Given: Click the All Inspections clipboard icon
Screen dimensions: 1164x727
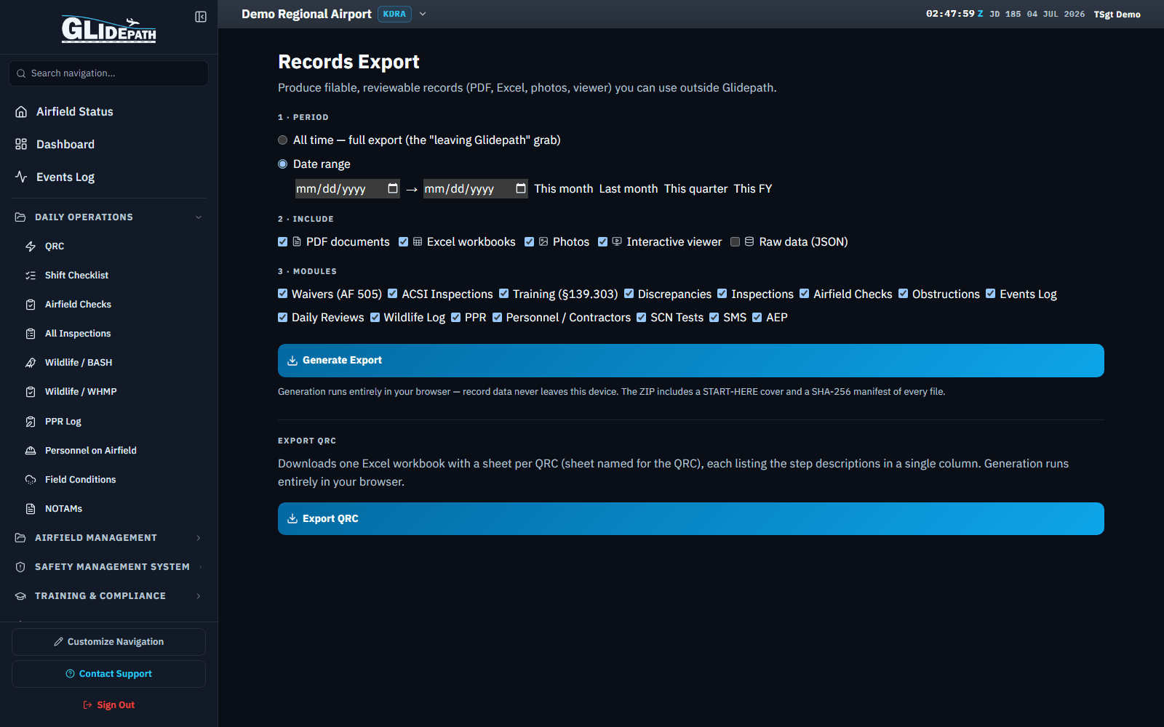Looking at the screenshot, I should point(31,334).
